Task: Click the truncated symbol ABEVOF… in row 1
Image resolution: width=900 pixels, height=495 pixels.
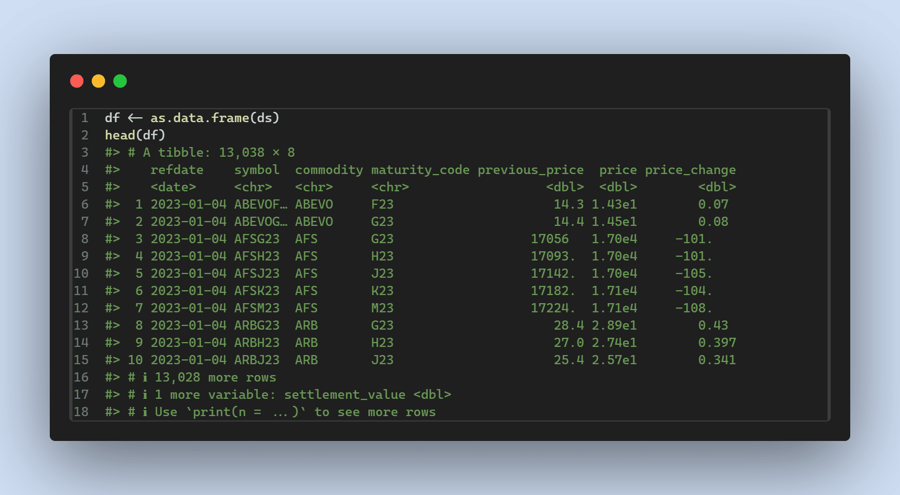Action: 261,204
